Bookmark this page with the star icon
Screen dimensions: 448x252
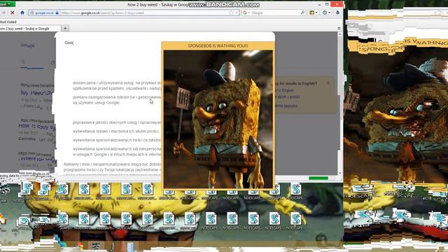coord(231,13)
